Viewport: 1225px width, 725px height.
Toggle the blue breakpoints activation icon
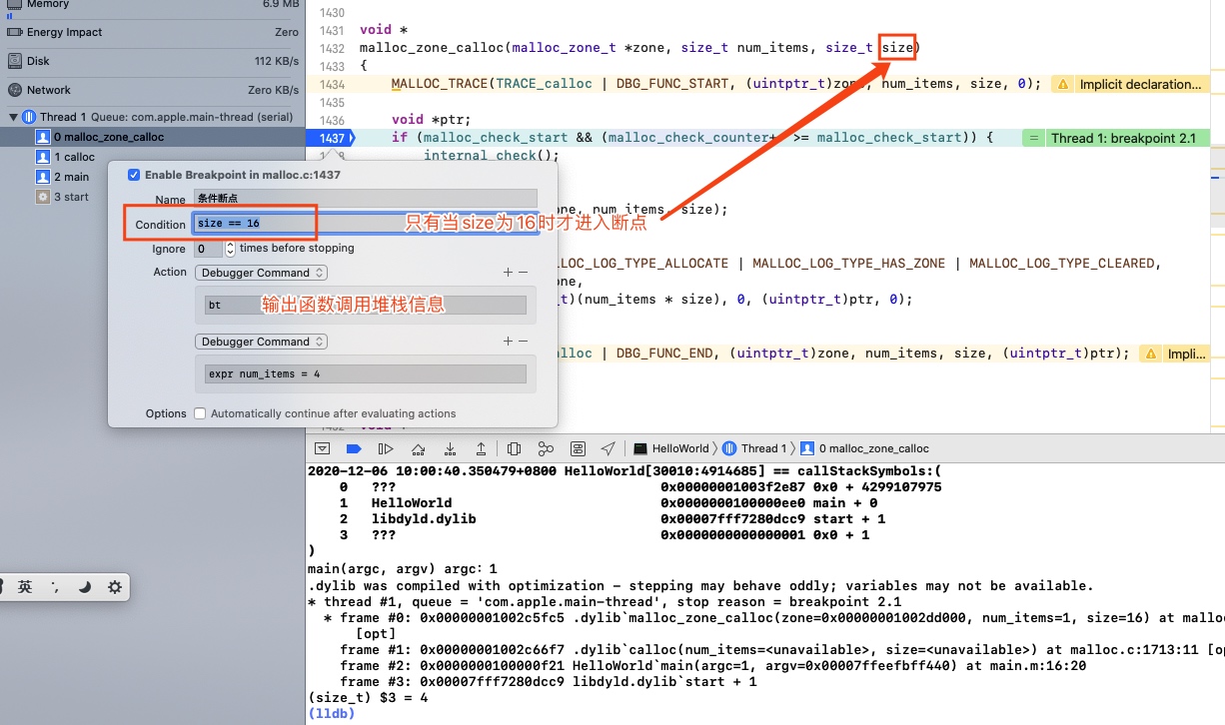354,449
